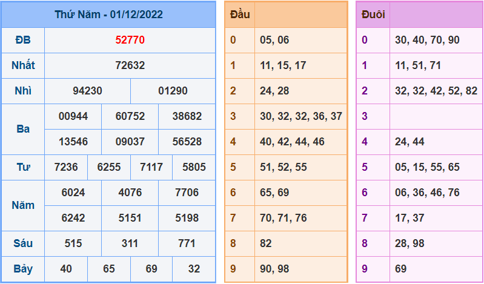Click the 'Sáu' prize label

pyautogui.click(x=23, y=243)
